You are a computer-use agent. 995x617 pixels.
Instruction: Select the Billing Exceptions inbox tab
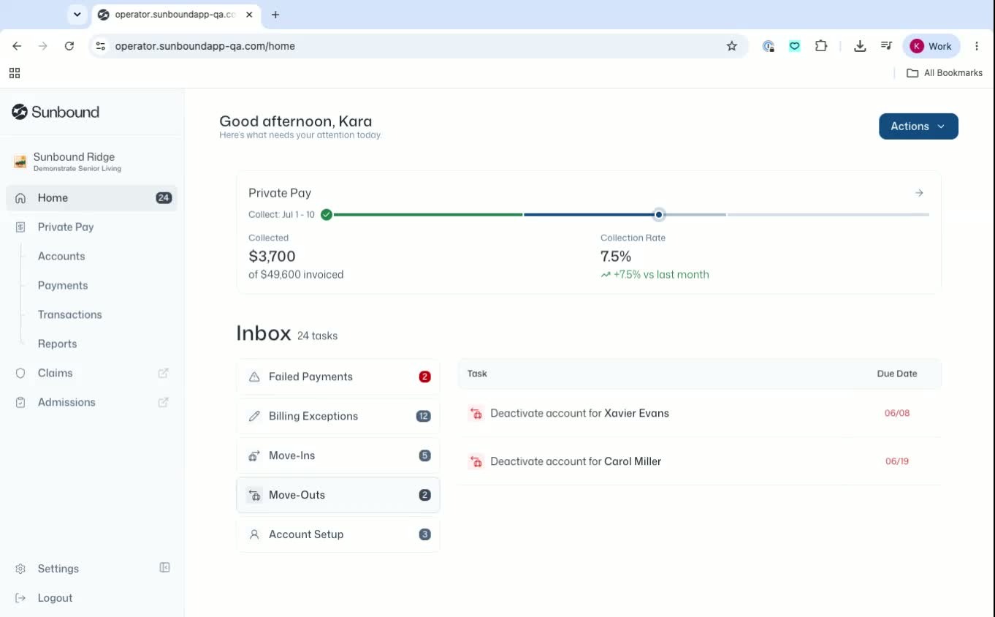pyautogui.click(x=338, y=416)
